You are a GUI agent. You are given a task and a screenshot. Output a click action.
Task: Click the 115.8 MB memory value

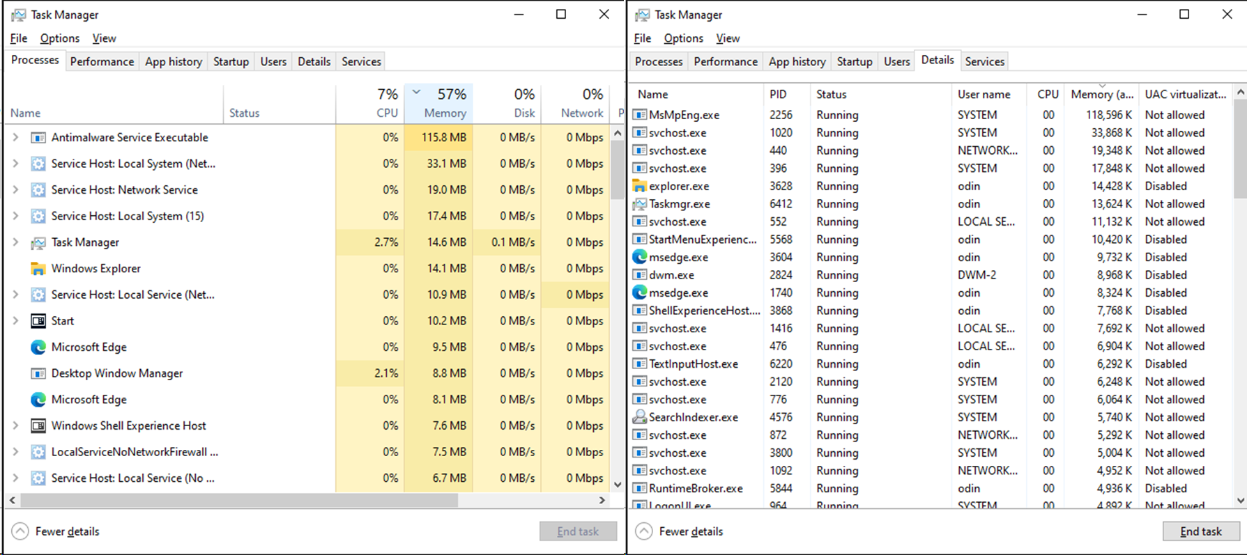pos(444,138)
